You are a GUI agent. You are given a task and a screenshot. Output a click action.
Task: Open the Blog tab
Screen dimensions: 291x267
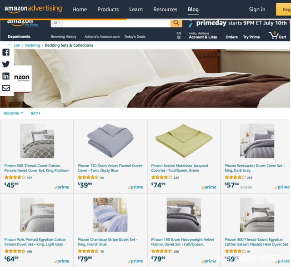193,9
